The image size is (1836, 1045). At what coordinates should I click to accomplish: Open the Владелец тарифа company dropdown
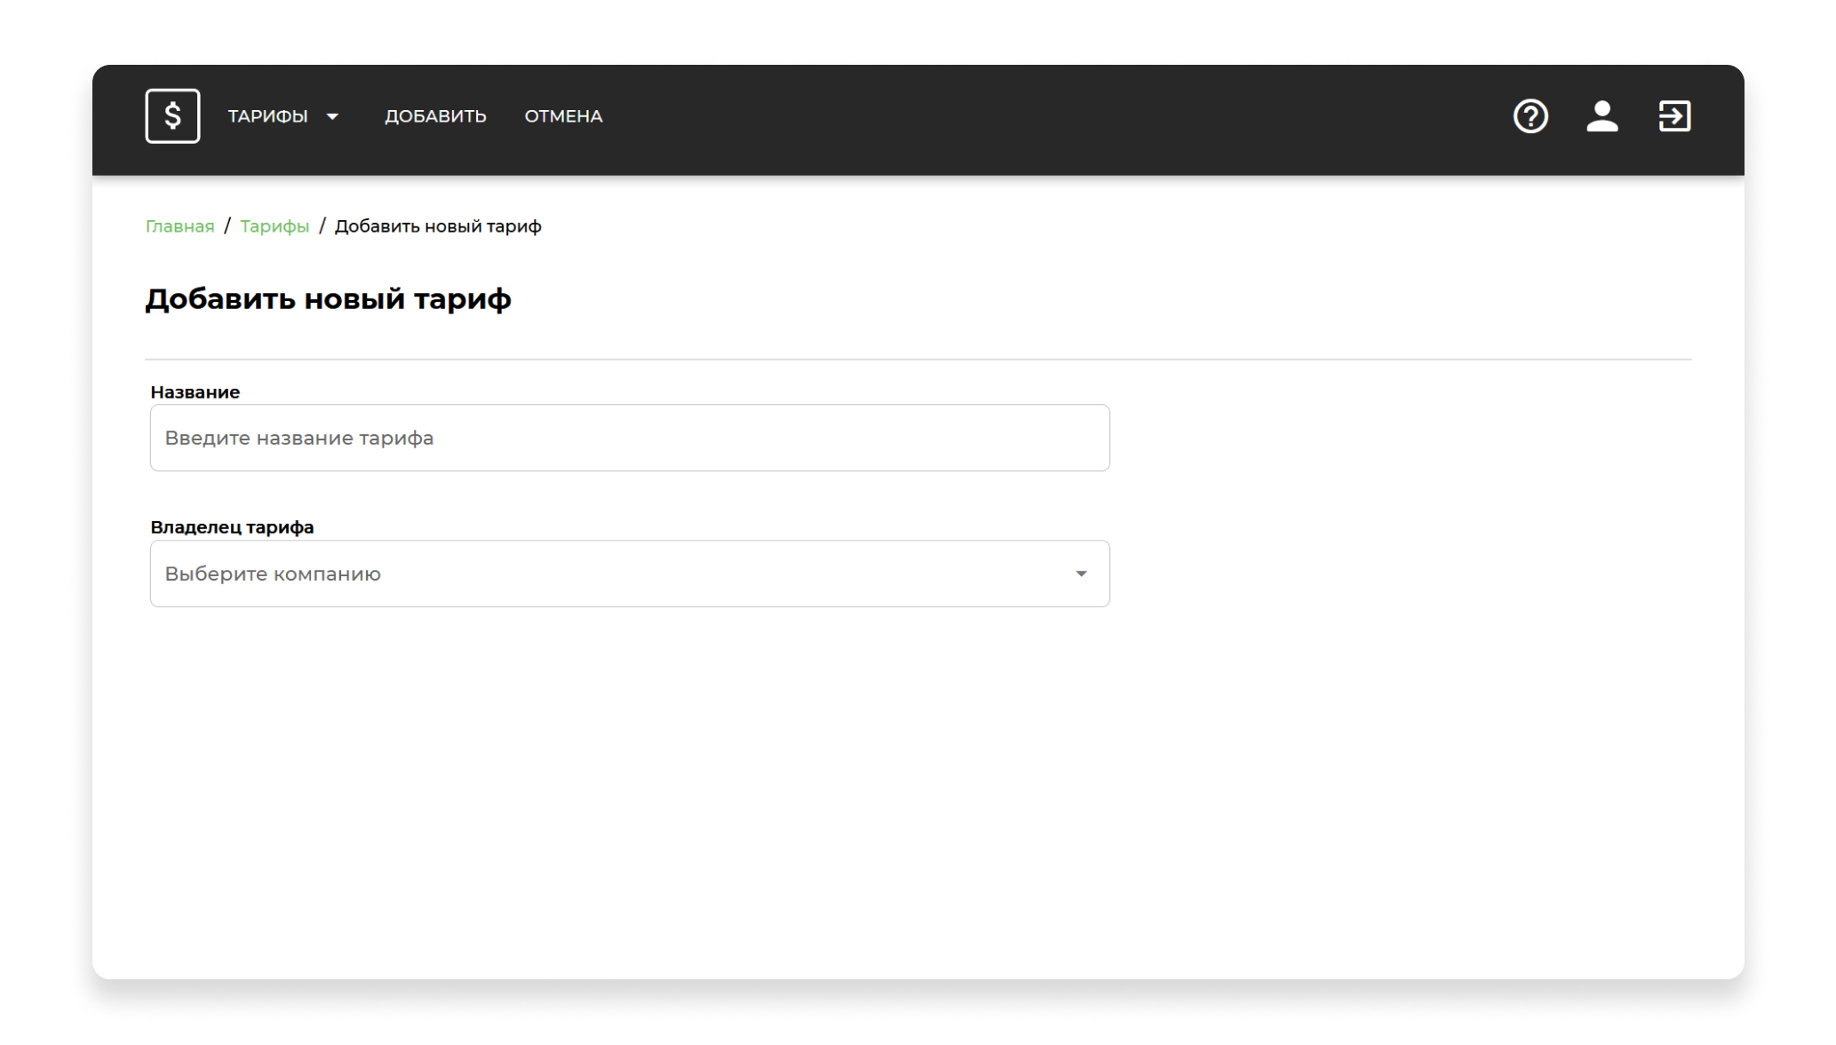pyautogui.click(x=630, y=574)
